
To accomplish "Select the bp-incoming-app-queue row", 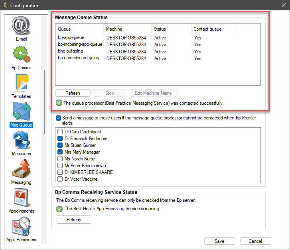I will (158, 45).
